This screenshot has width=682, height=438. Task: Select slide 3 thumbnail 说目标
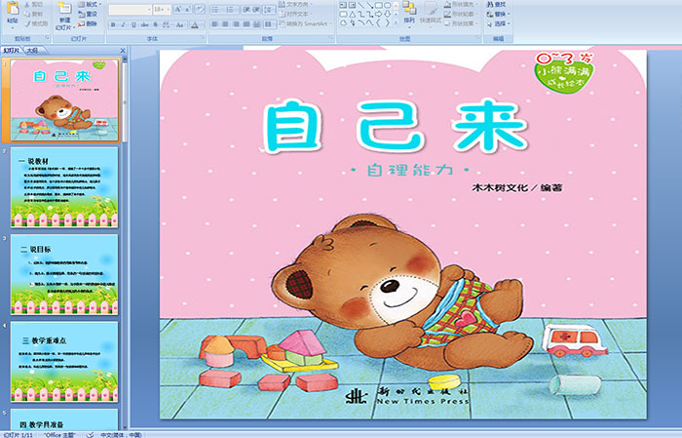64,274
